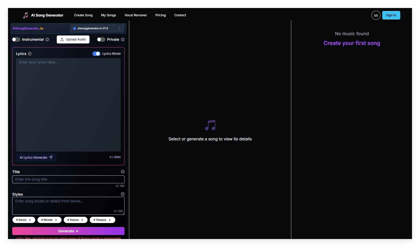Expand the # Moods style options
Image resolution: width=420 pixels, height=247 pixels.
pyautogui.click(x=49, y=220)
